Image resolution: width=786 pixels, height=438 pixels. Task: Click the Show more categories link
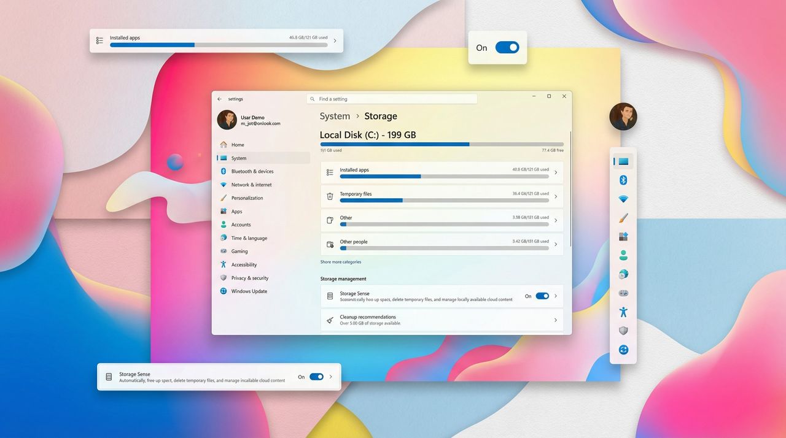[340, 261]
